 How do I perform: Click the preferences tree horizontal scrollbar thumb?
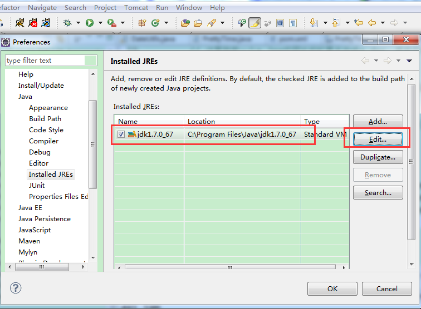(42, 267)
